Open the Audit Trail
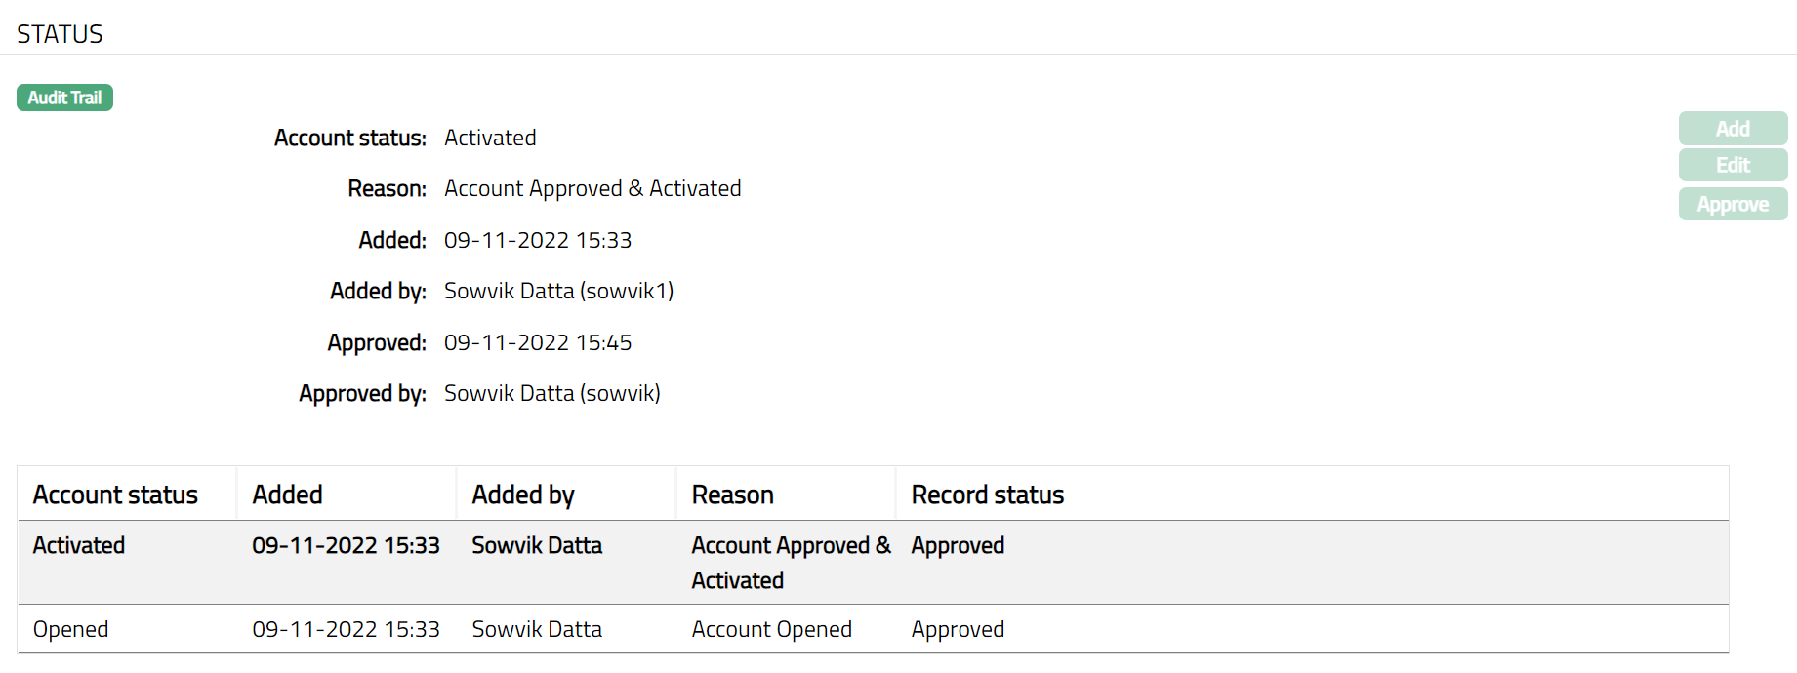Image resolution: width=1797 pixels, height=673 pixels. click(x=64, y=98)
